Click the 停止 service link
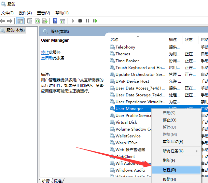208x183 pixels. [x=45, y=52]
